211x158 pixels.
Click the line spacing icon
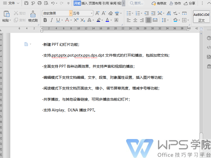[x=164, y=20]
